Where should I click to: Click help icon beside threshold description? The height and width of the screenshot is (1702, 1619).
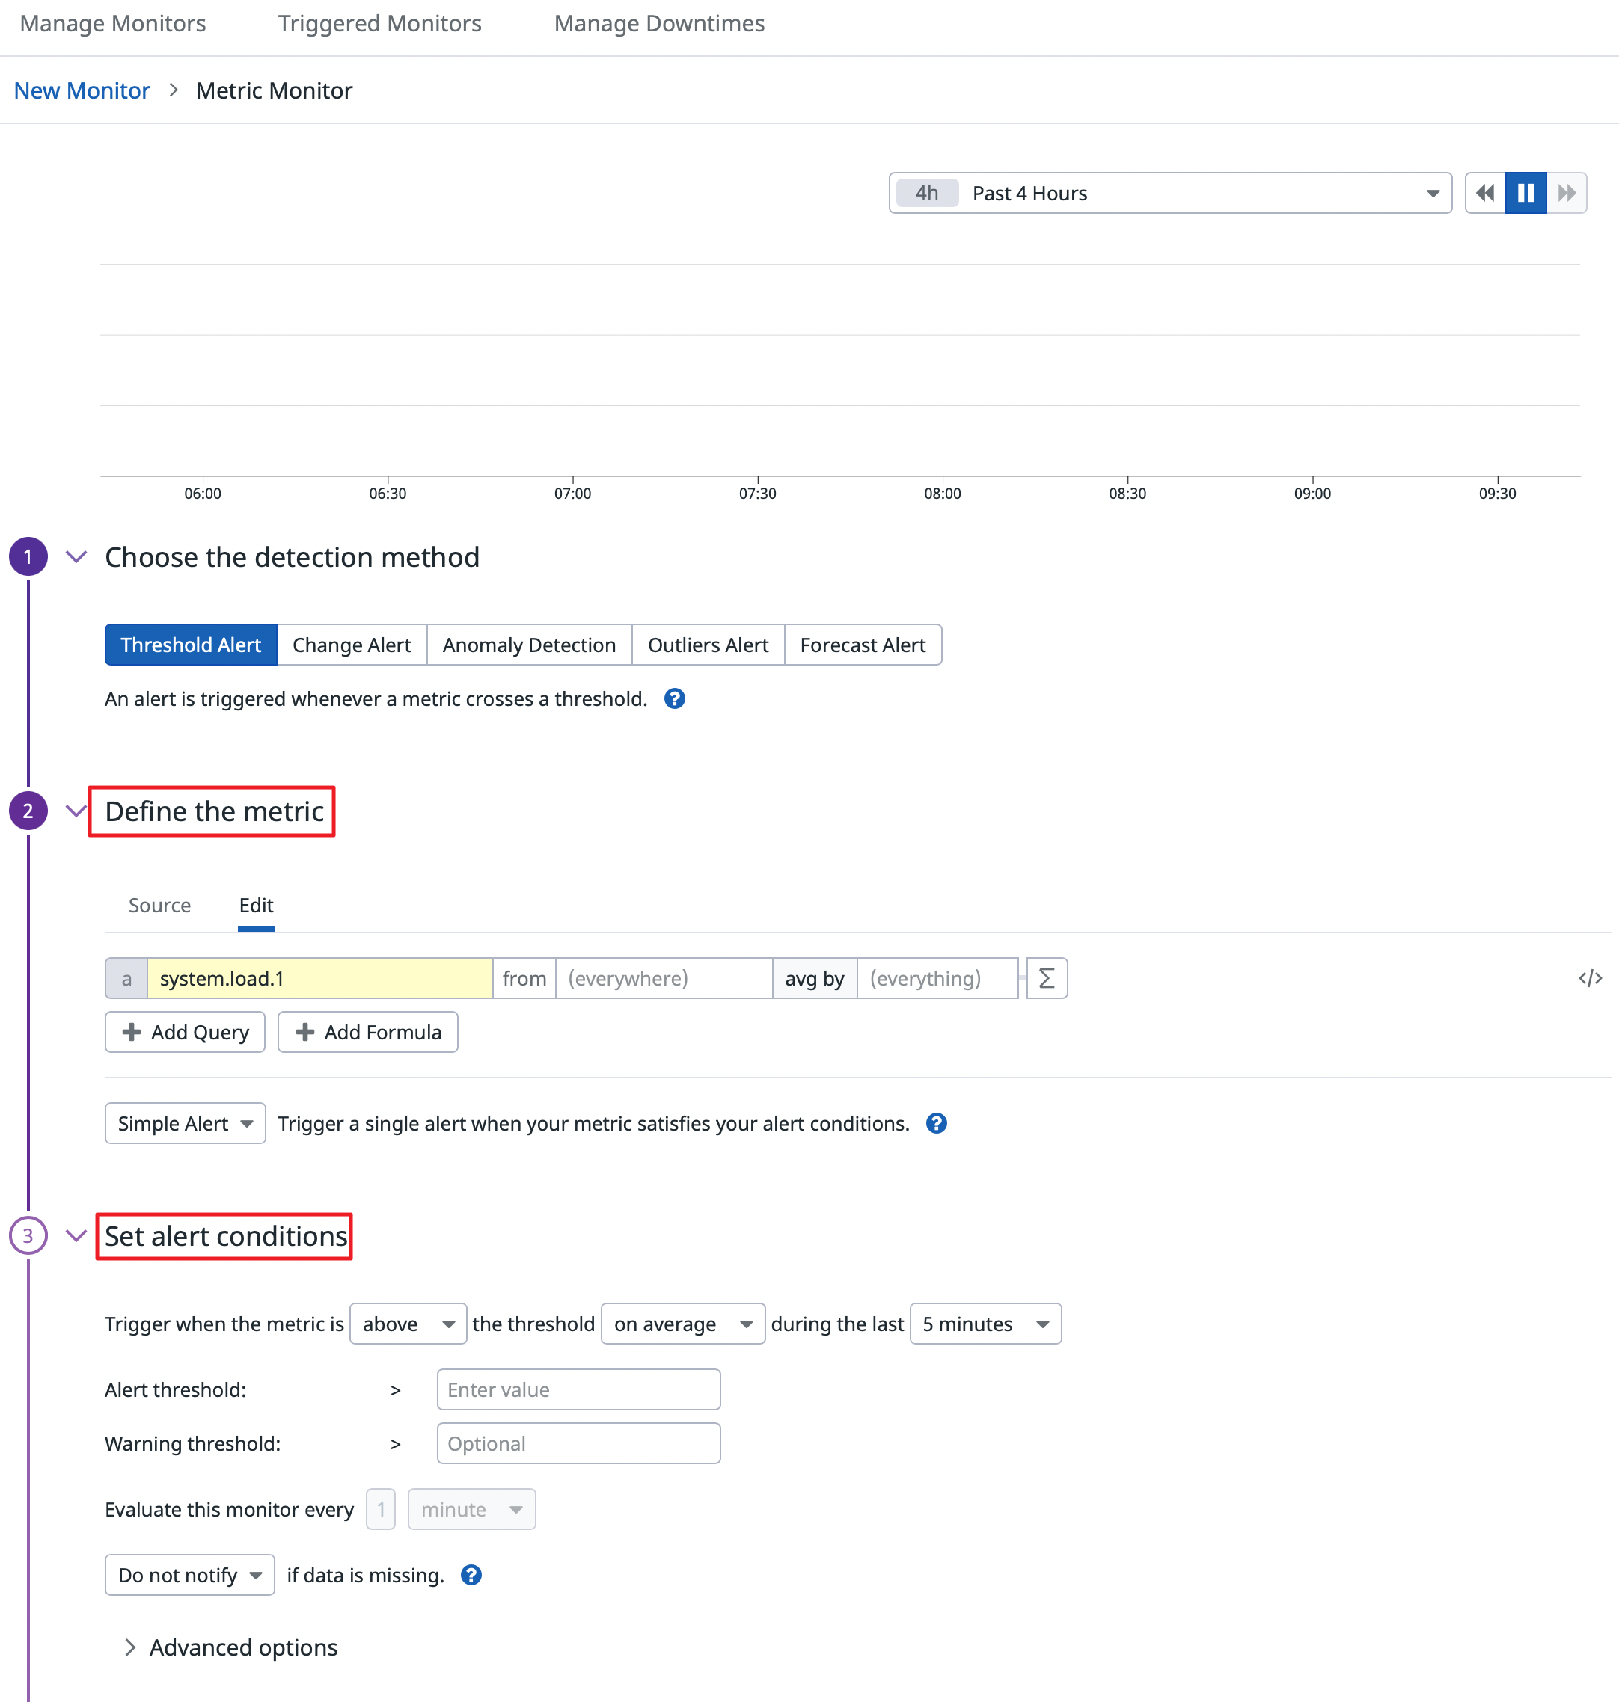point(674,698)
